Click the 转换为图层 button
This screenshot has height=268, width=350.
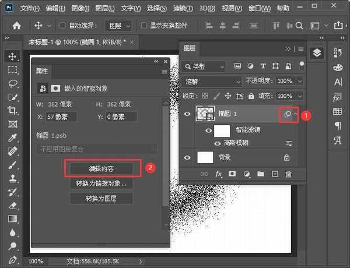(101, 199)
